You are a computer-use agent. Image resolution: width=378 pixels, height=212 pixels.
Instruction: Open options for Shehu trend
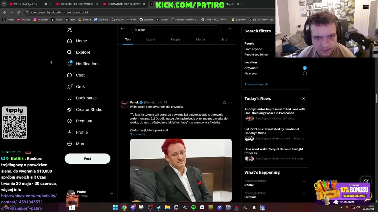[x=305, y=181]
